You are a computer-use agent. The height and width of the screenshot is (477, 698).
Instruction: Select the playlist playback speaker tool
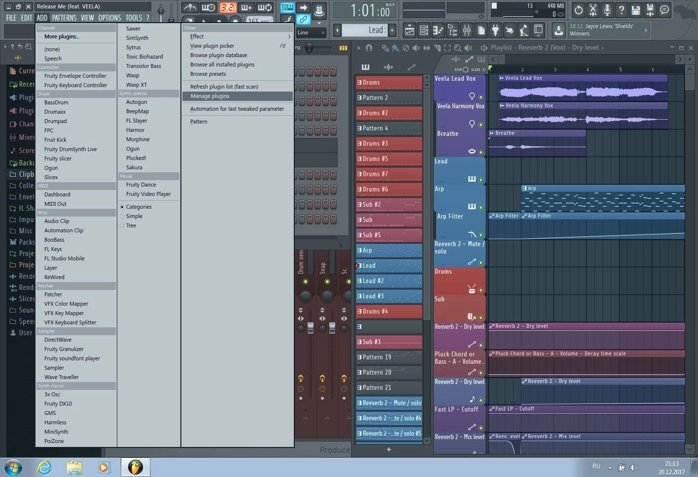tap(468, 48)
